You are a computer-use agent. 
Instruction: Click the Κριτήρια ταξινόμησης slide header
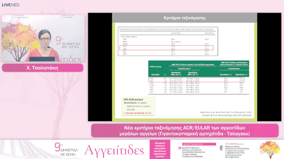point(184,18)
